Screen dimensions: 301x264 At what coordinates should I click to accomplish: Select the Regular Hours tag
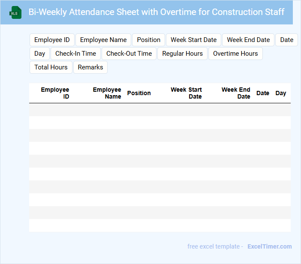182,54
